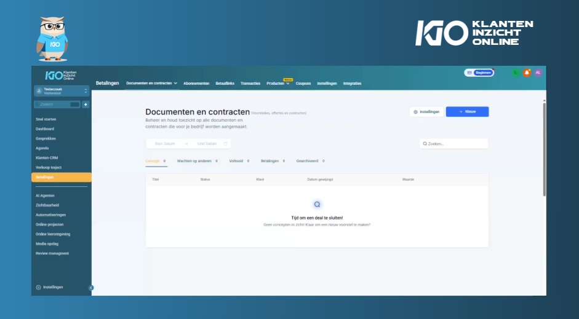
Task: Open Zichtbaarheid in the sidebar
Action: tap(47, 205)
